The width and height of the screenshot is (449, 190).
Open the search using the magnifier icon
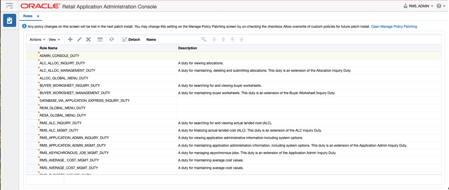pos(204,39)
